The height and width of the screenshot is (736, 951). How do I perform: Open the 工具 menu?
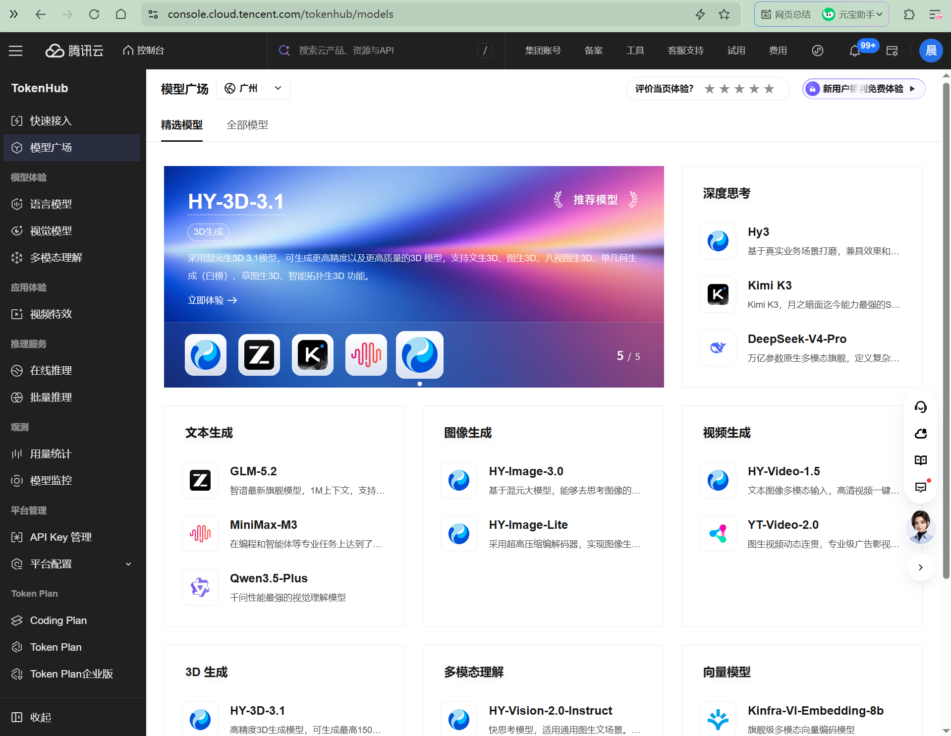pos(635,51)
